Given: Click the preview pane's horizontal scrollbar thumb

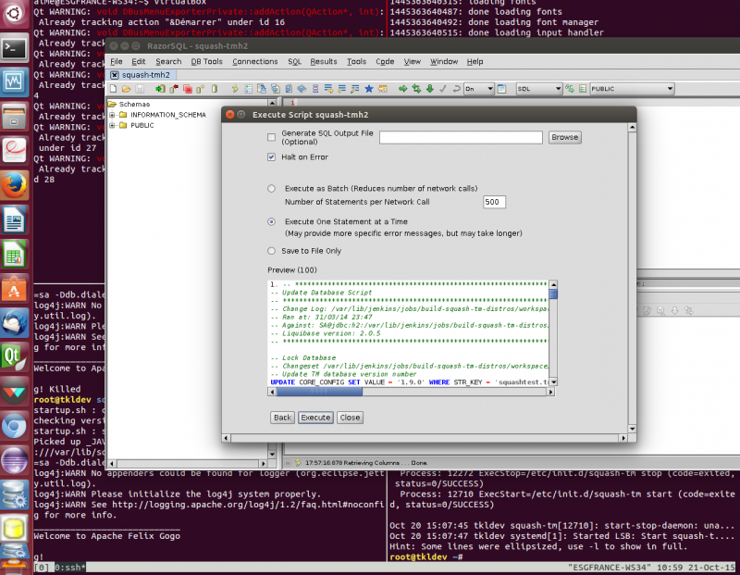Looking at the screenshot, I should click(x=319, y=392).
